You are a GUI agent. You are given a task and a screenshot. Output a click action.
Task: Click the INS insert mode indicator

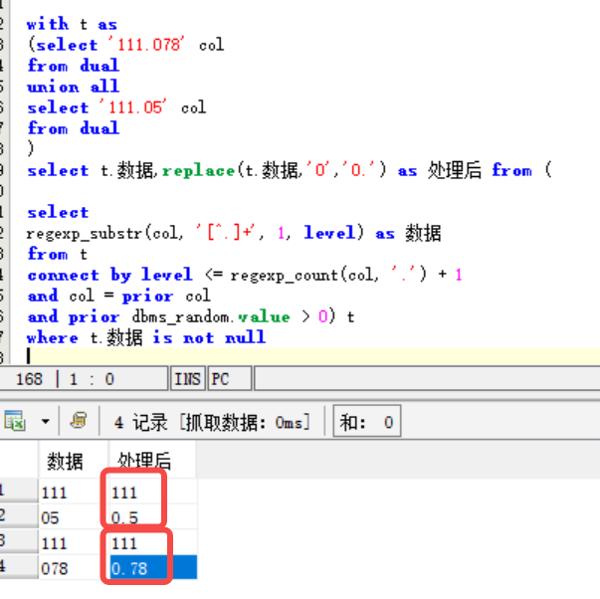187,378
